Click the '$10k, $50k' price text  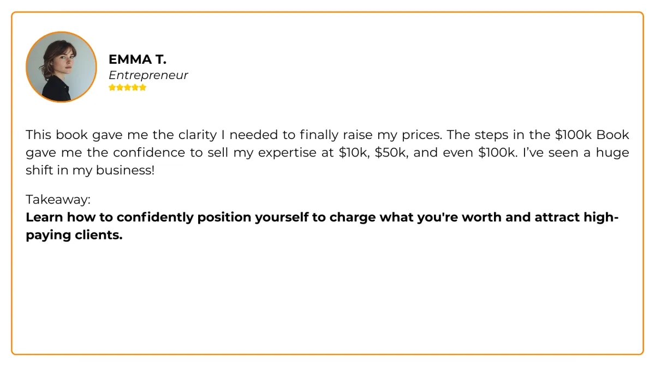coord(373,153)
